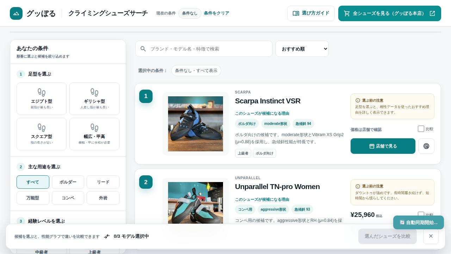Open Unparallel TN-pro Women shoe image

click(196, 203)
